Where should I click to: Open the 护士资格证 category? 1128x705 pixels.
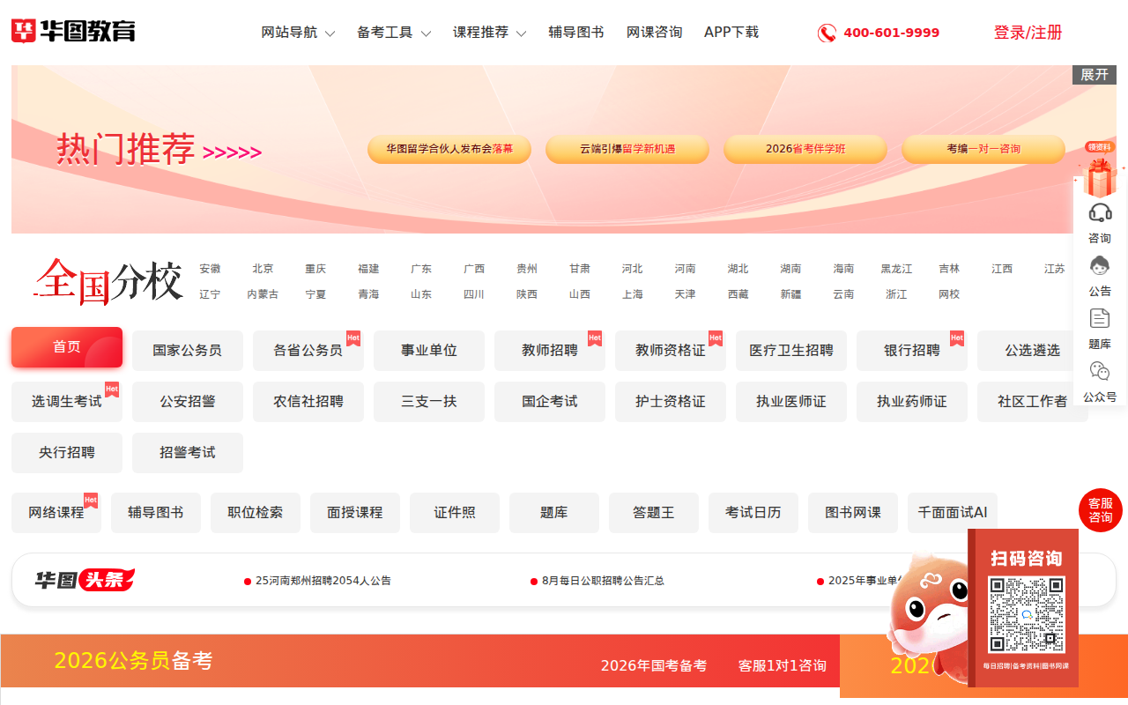tap(671, 402)
